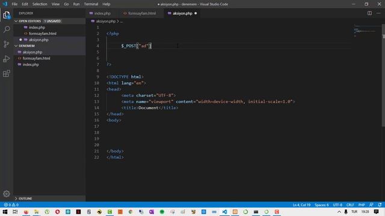Select formsayfam.html in Open Editors
This screenshot has width=385, height=216.
coord(43,34)
